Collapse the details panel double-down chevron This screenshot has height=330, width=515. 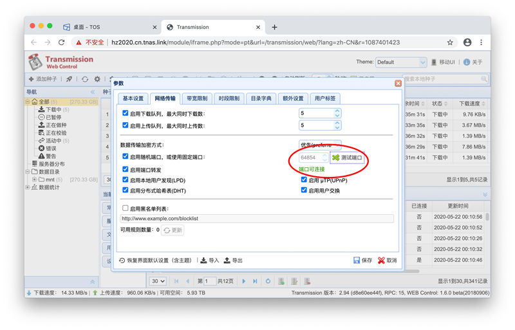(x=485, y=194)
